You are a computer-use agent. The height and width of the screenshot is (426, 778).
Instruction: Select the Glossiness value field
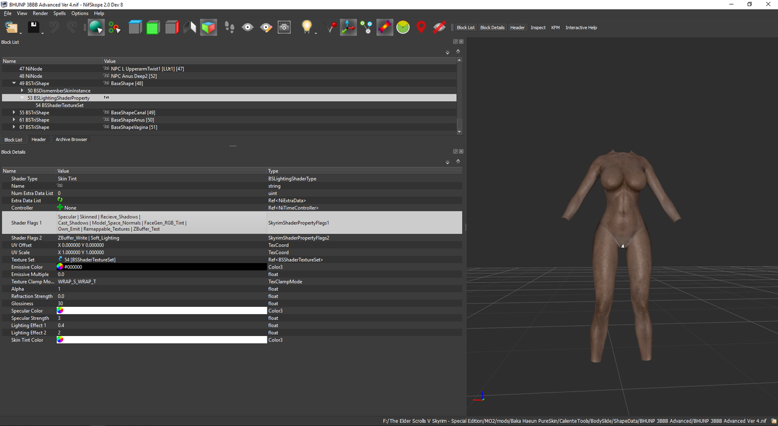(x=161, y=303)
